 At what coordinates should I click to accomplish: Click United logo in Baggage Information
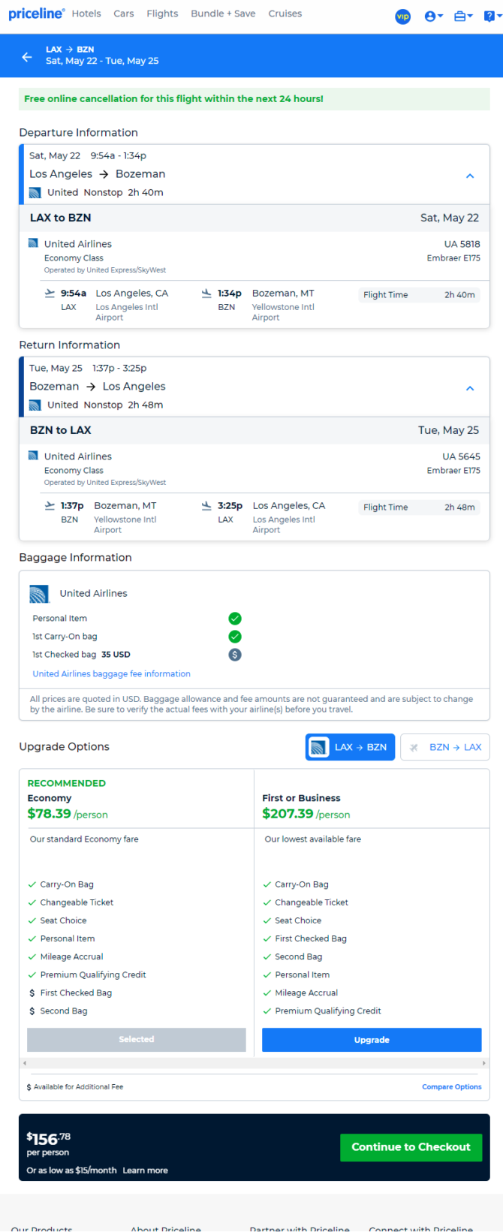coord(39,594)
